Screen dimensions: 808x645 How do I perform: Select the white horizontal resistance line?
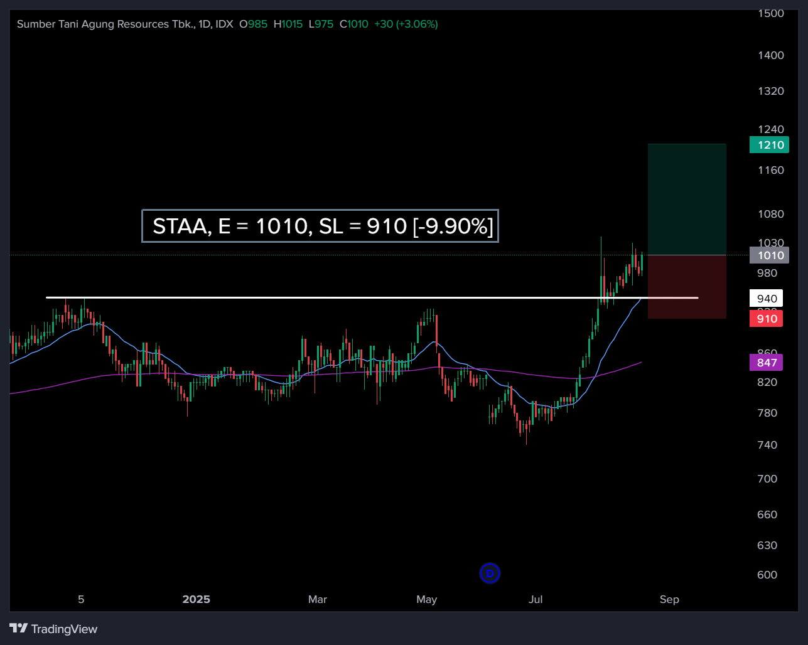[372, 297]
